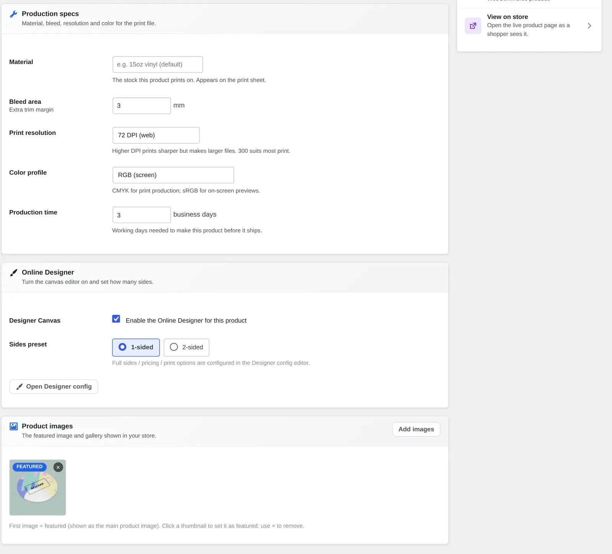Click the Product images section heading
612x554 pixels.
click(x=47, y=426)
